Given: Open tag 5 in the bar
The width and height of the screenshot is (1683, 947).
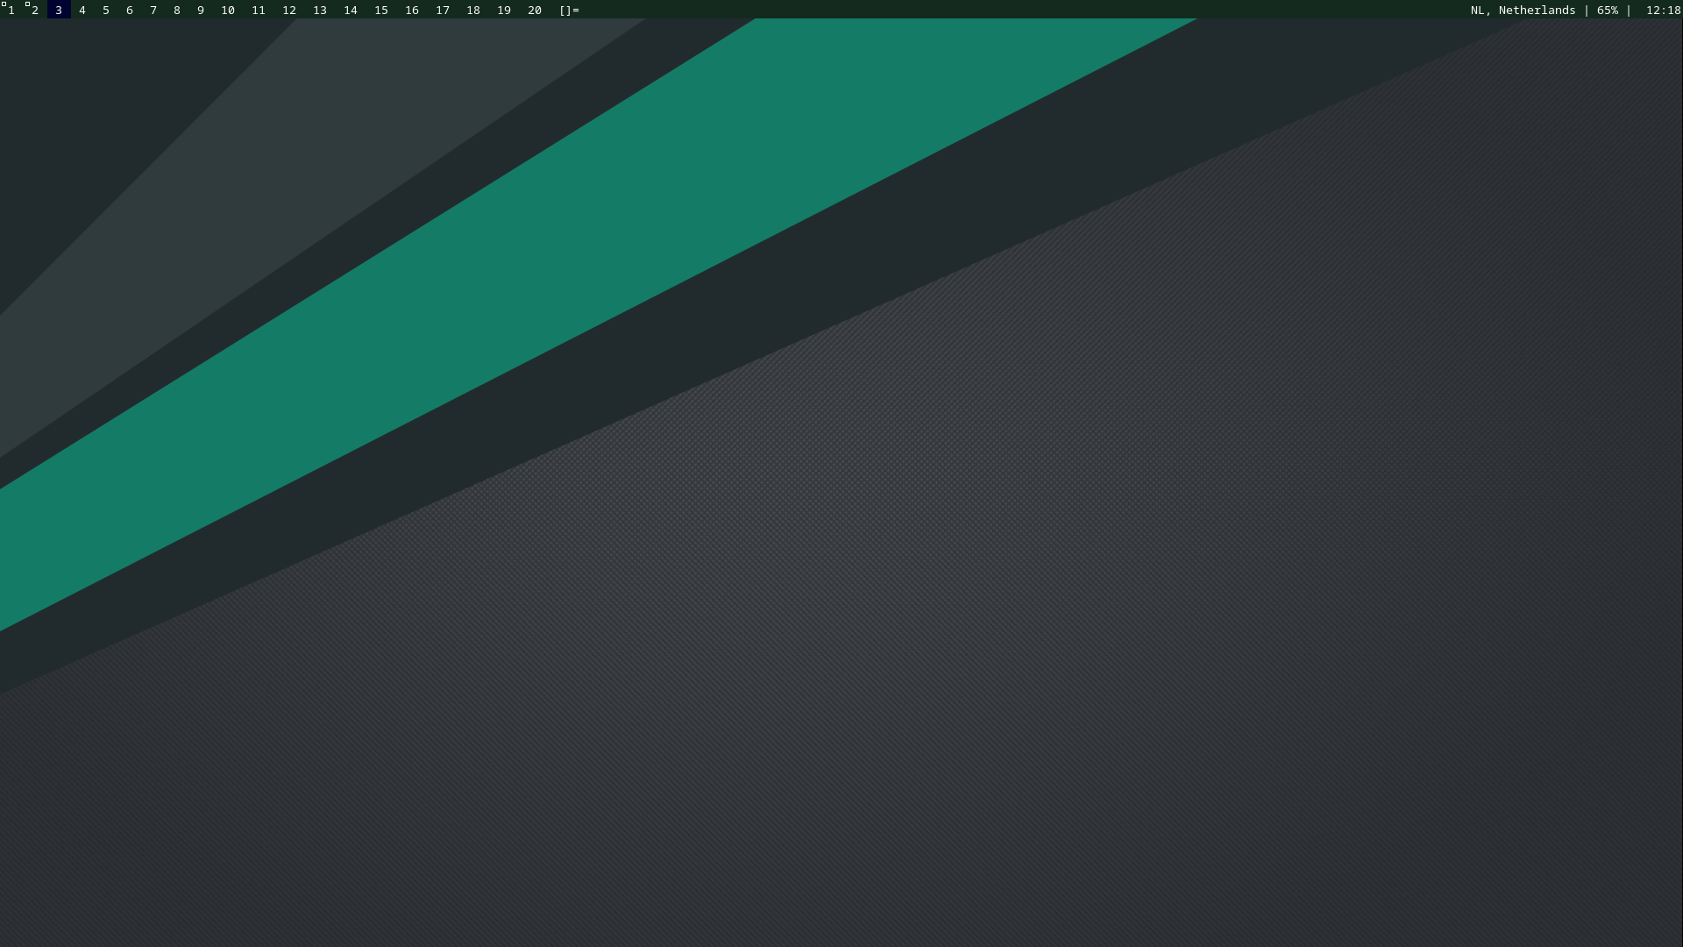Looking at the screenshot, I should click(106, 11).
